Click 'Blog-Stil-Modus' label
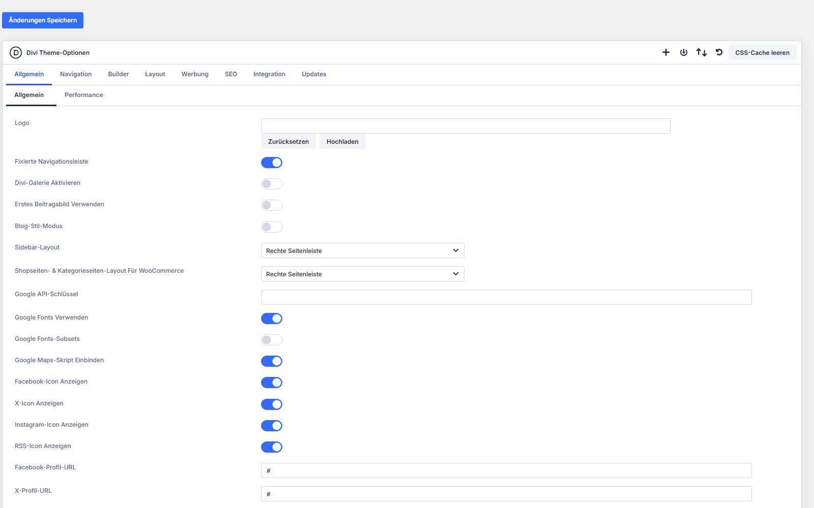The width and height of the screenshot is (814, 508). [39, 226]
